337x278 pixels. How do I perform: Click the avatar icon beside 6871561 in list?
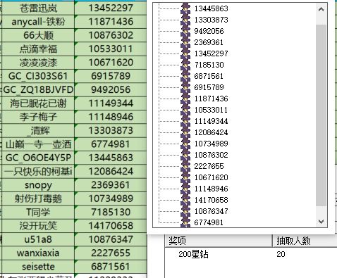[185, 76]
